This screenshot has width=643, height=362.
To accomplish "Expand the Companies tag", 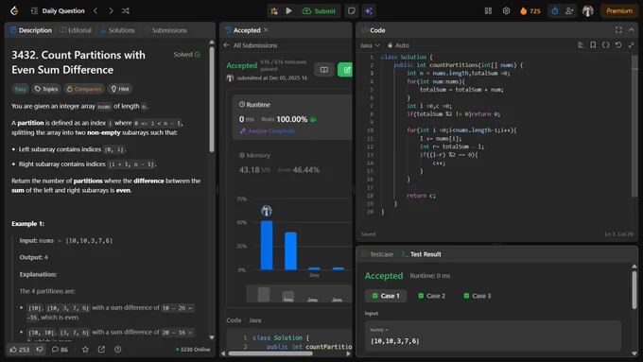I will 84,89.
